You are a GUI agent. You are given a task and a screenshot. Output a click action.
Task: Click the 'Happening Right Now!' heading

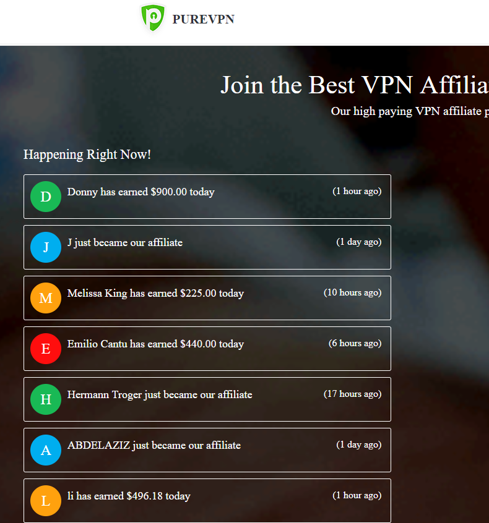tap(87, 155)
